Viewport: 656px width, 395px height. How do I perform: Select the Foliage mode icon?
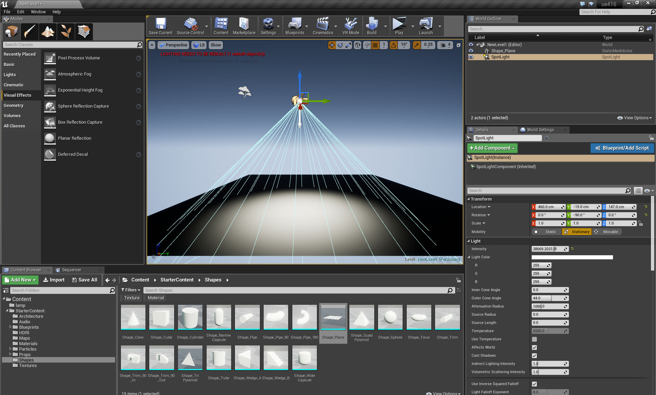click(66, 32)
